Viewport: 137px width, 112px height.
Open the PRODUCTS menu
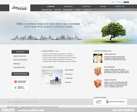tap(68, 7)
